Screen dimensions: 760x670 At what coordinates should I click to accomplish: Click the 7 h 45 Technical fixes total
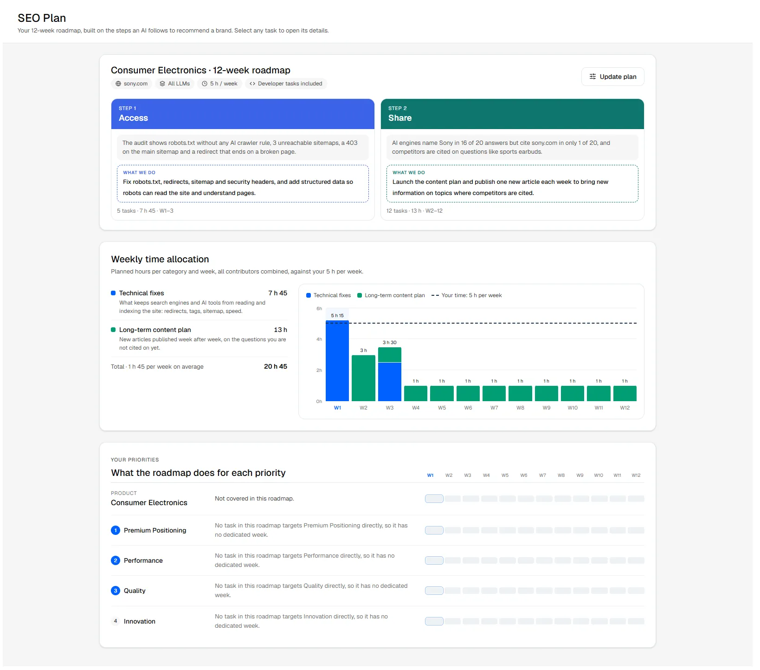[x=277, y=293]
